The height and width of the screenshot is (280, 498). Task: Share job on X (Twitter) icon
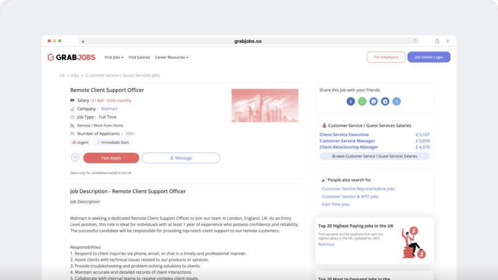(x=397, y=101)
